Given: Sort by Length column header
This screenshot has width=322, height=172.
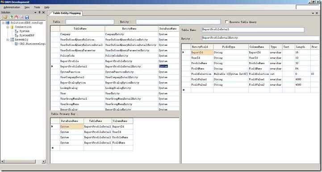Looking at the screenshot, I should tap(303, 47).
